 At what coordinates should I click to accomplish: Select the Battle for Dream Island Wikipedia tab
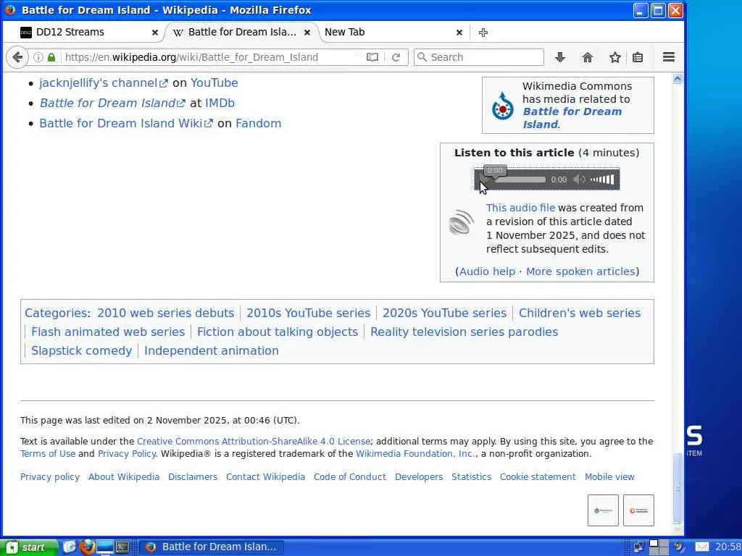click(242, 32)
